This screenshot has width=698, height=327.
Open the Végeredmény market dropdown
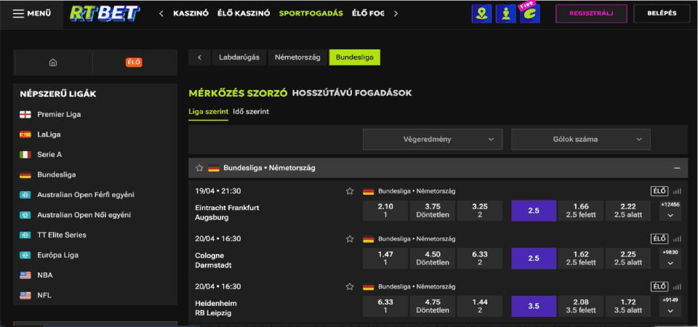(x=433, y=140)
